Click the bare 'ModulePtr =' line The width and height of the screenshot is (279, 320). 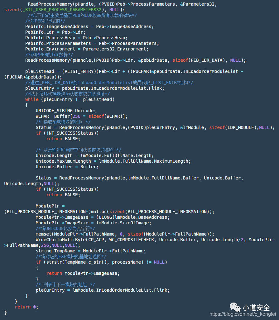point(50,206)
